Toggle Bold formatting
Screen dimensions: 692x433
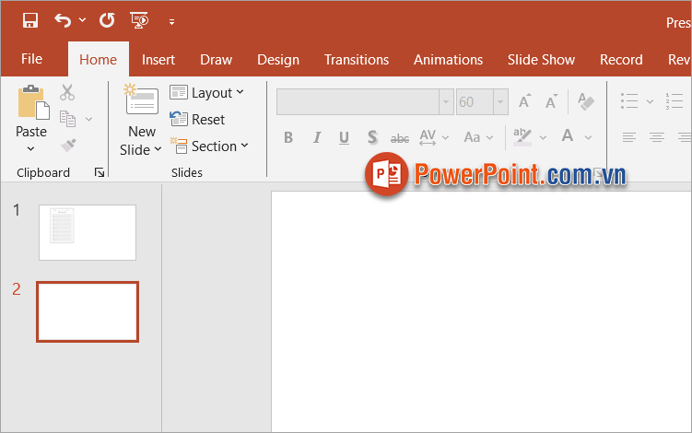coord(288,137)
